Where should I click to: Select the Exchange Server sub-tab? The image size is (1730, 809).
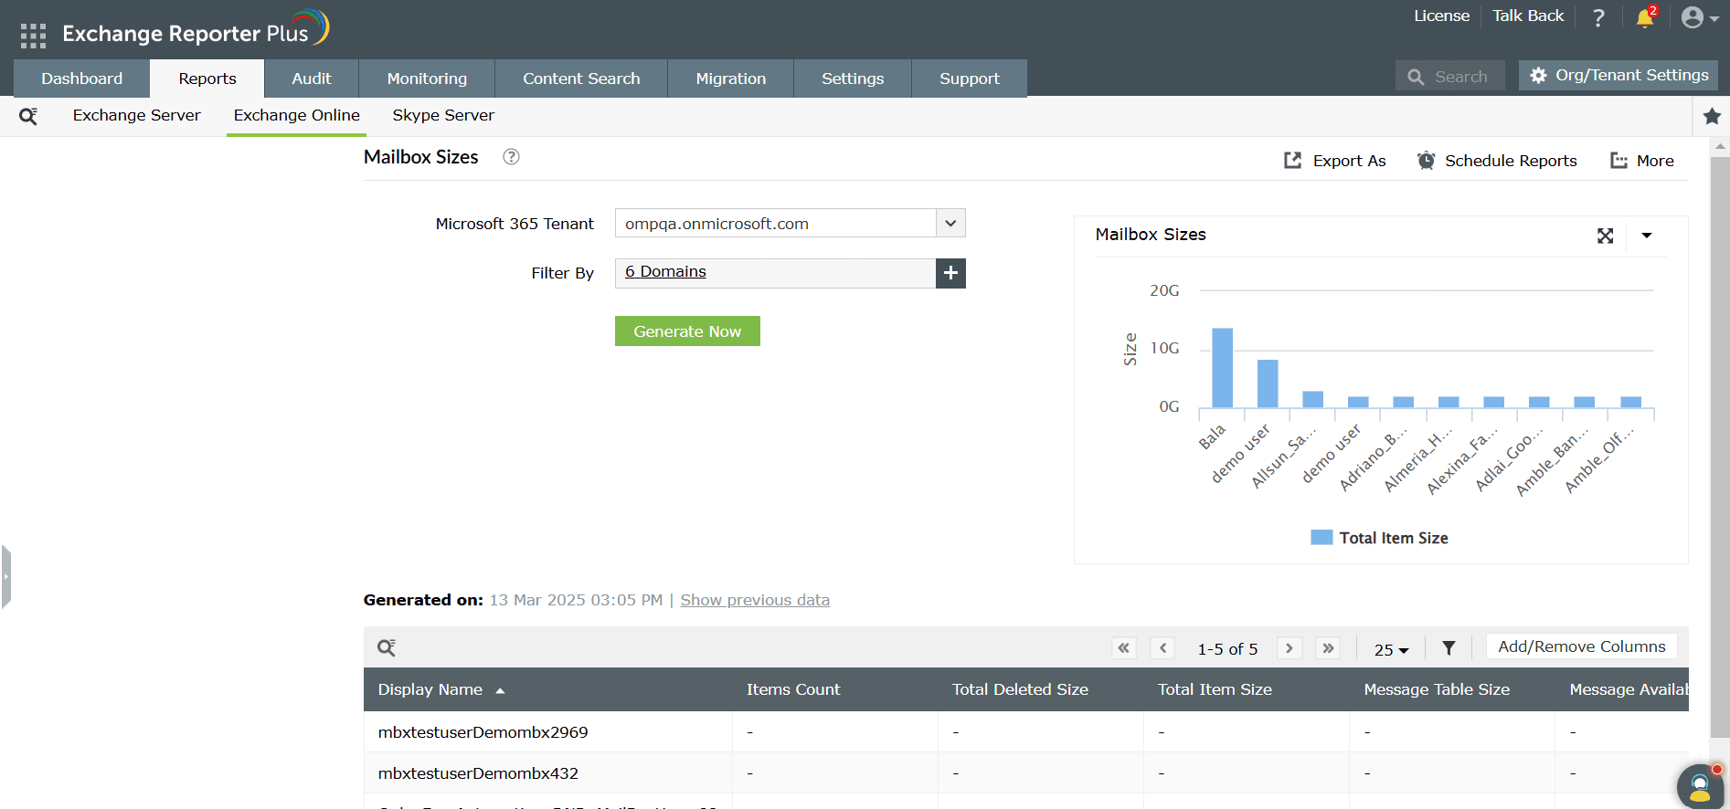[137, 115]
